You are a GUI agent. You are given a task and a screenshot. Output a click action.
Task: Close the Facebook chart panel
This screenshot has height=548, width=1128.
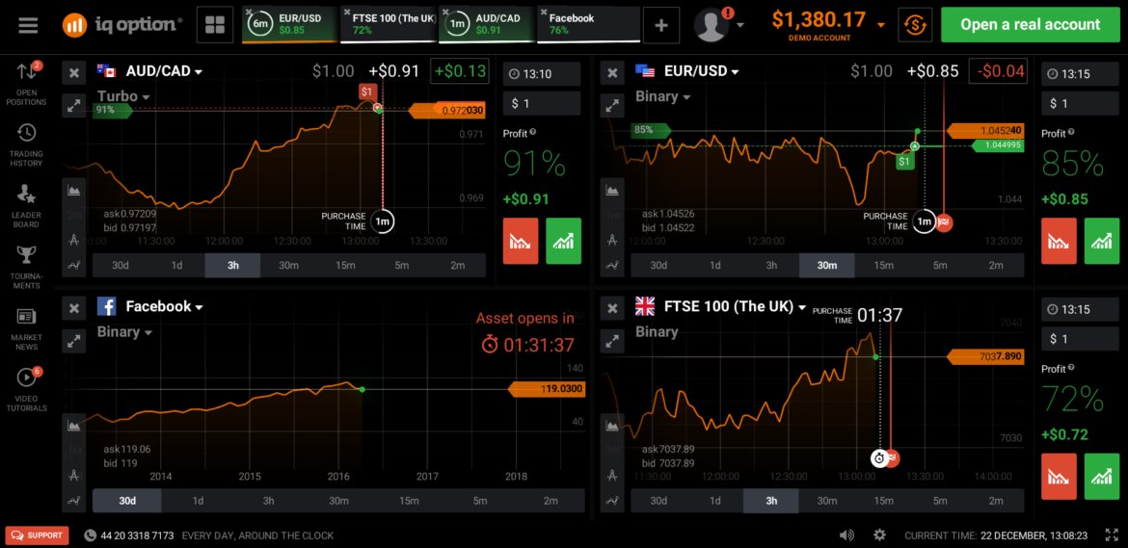(73, 308)
